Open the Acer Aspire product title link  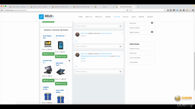click(47, 37)
